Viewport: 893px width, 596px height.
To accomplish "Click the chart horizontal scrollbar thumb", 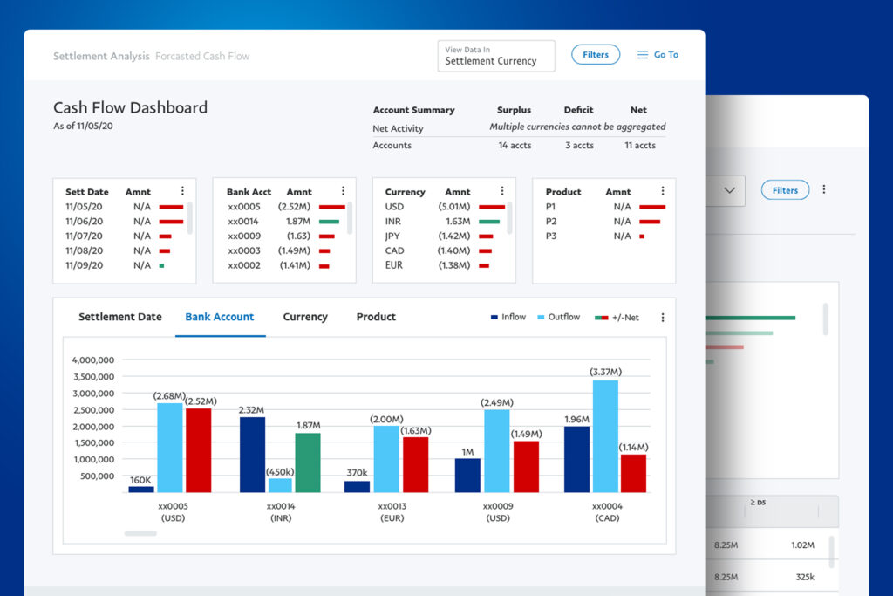I will (x=140, y=533).
